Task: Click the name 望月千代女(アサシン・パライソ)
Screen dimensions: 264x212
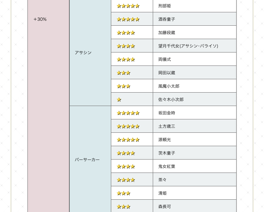Action: pyautogui.click(x=188, y=46)
